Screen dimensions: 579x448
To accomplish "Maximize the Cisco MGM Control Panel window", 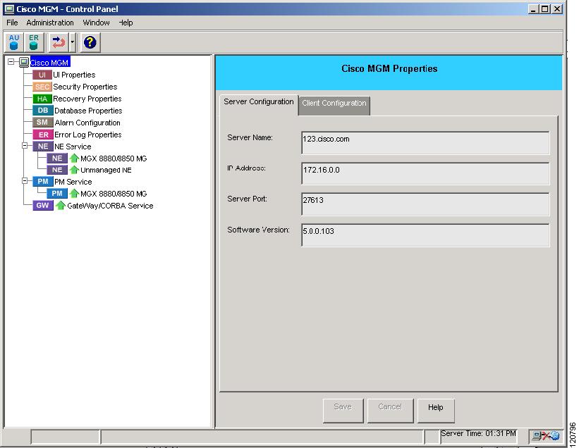I will [544, 9].
